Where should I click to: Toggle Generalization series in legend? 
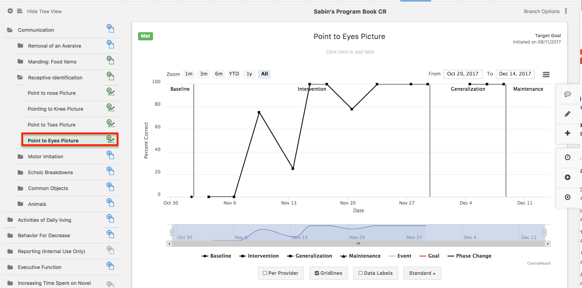pos(309,256)
